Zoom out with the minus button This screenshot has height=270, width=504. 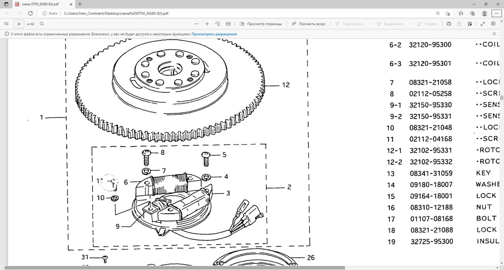coord(196,24)
